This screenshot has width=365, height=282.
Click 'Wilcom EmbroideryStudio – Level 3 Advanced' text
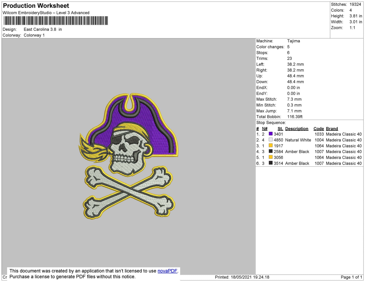click(46, 13)
